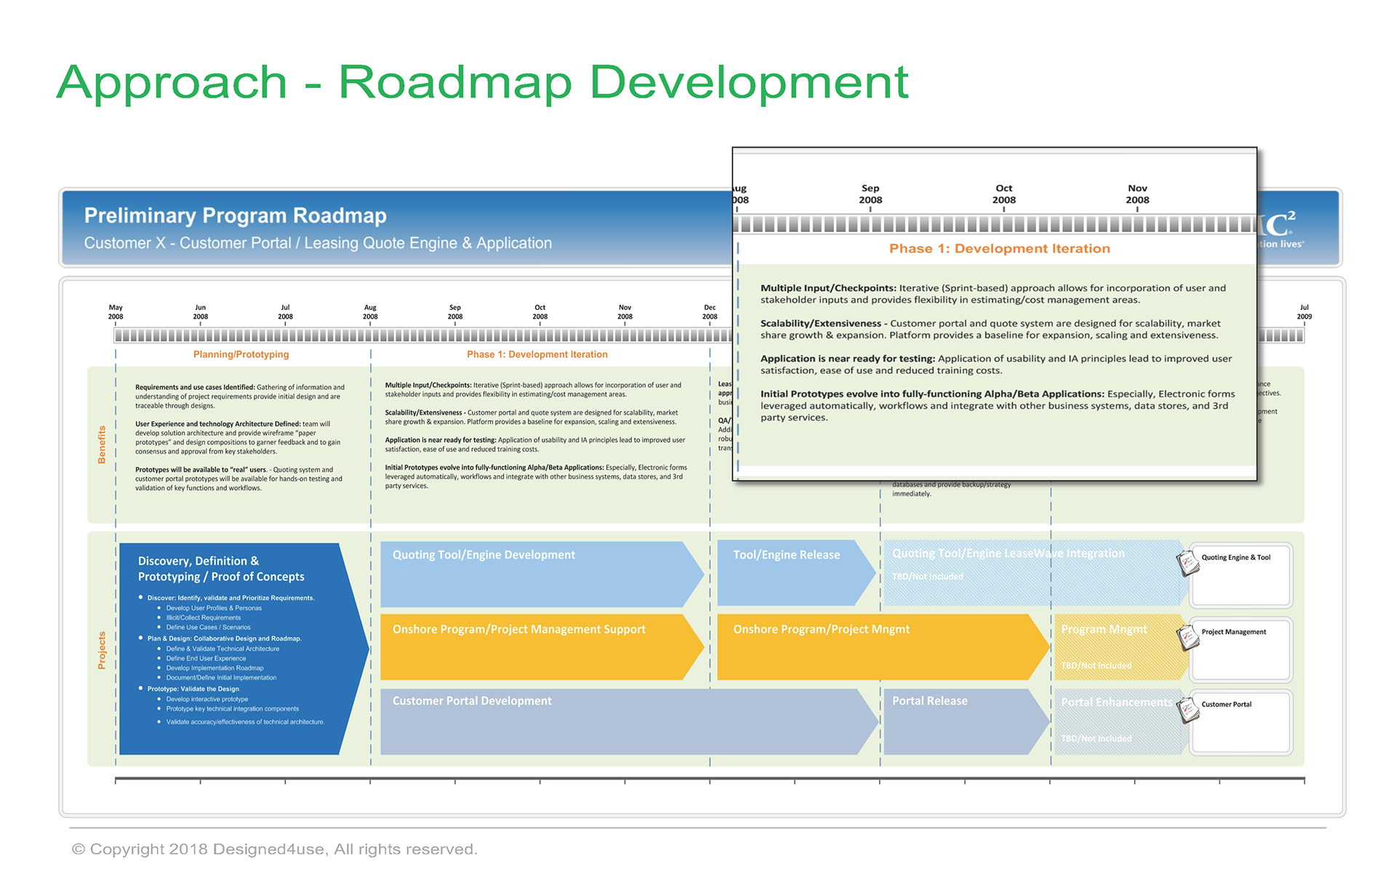
Task: Click the May 2008 timeline marker
Action: [116, 312]
